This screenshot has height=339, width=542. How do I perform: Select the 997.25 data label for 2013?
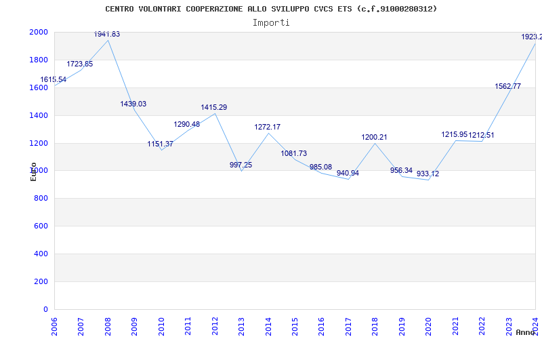tap(241, 165)
